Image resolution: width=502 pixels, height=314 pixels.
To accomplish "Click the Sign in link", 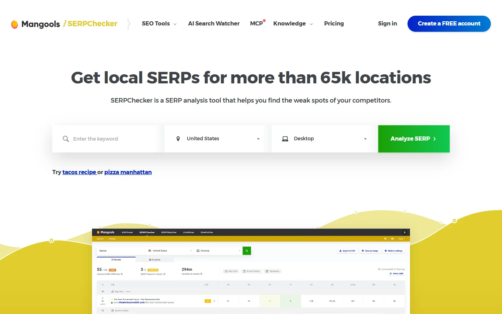I will click(387, 23).
